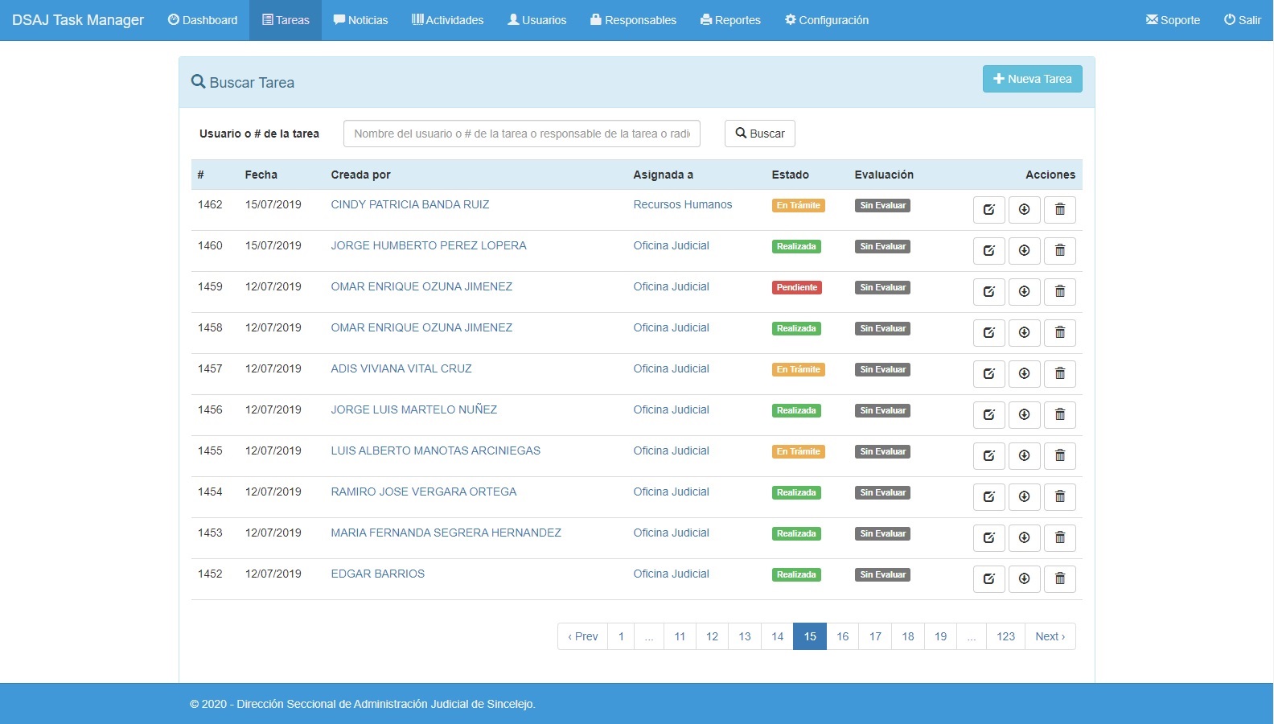This screenshot has width=1274, height=724.
Task: Click trash icon for task 1455
Action: point(1059,456)
